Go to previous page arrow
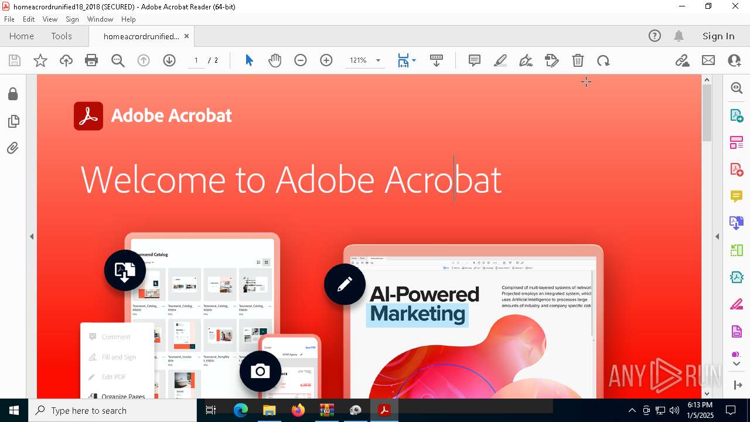Image resolution: width=750 pixels, height=422 pixels. 144,60
